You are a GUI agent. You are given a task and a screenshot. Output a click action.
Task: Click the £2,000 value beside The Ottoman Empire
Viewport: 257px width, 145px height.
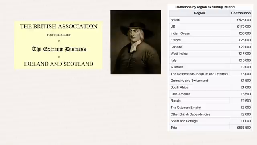tap(245, 108)
